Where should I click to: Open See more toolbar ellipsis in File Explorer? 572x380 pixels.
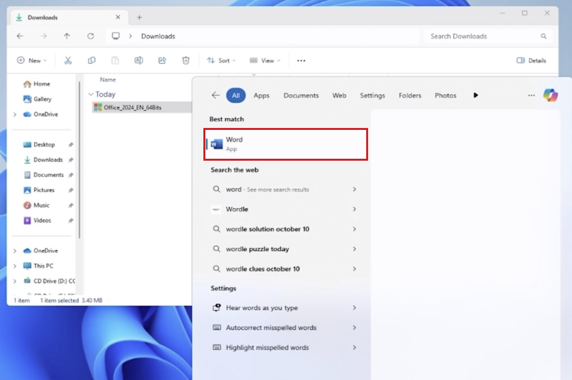point(301,61)
